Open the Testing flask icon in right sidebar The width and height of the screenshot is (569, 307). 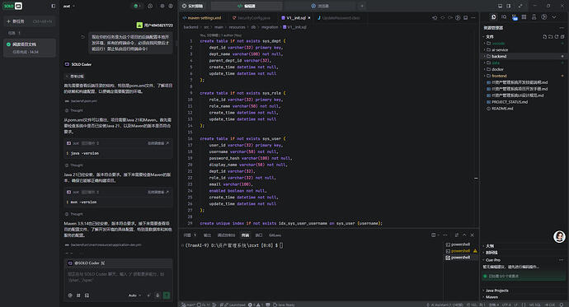click(534, 17)
